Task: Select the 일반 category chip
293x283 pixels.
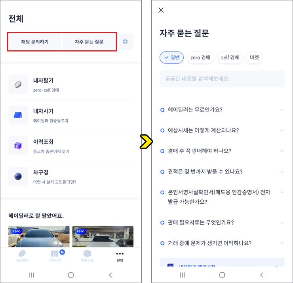Action: pos(171,57)
